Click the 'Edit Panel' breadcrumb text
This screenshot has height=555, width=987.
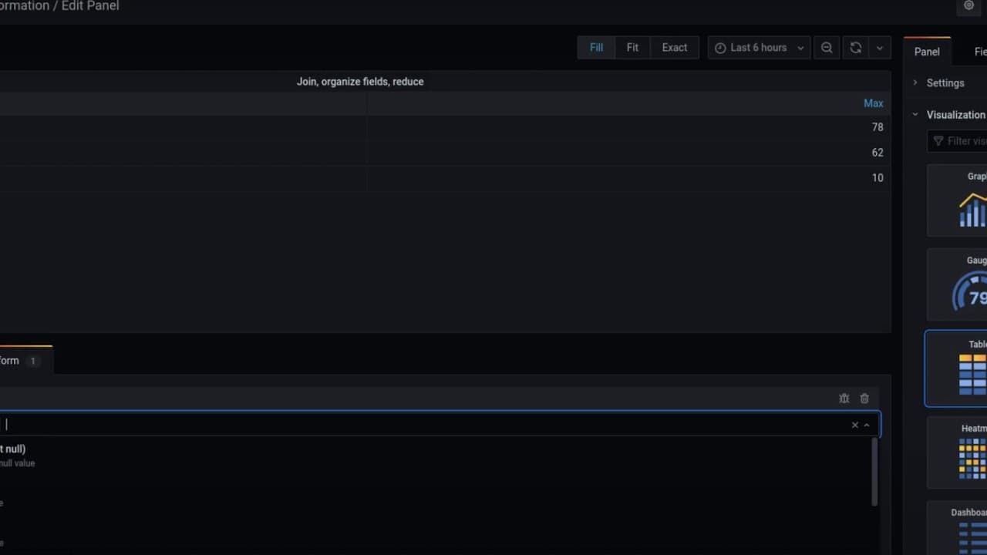click(90, 6)
